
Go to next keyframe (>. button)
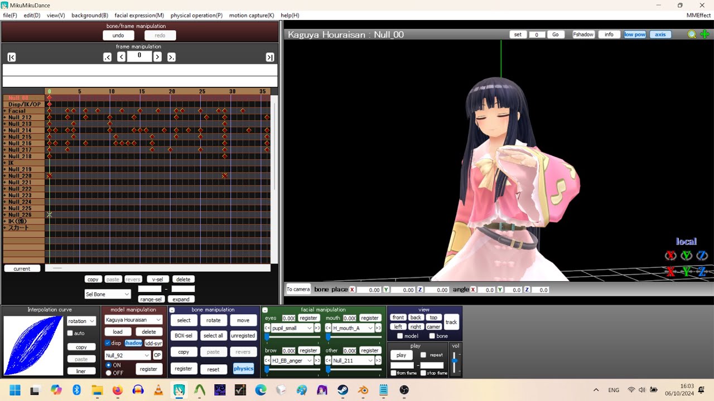[x=171, y=57]
